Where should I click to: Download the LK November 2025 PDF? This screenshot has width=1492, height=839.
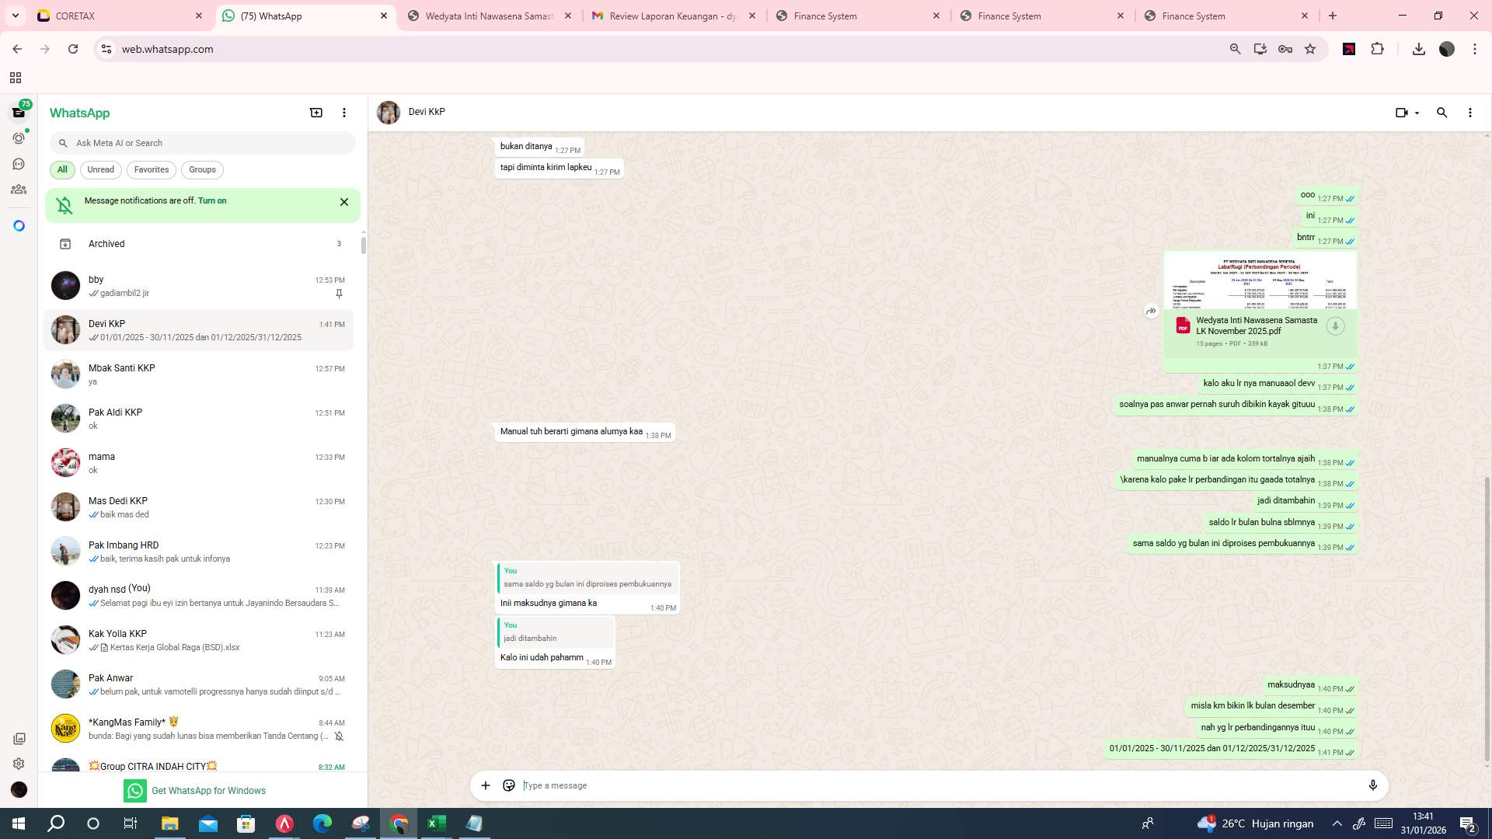click(x=1335, y=326)
